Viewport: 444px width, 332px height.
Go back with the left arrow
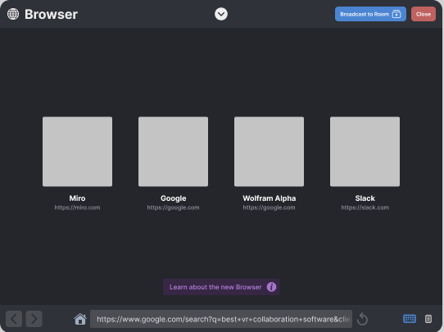[14, 319]
